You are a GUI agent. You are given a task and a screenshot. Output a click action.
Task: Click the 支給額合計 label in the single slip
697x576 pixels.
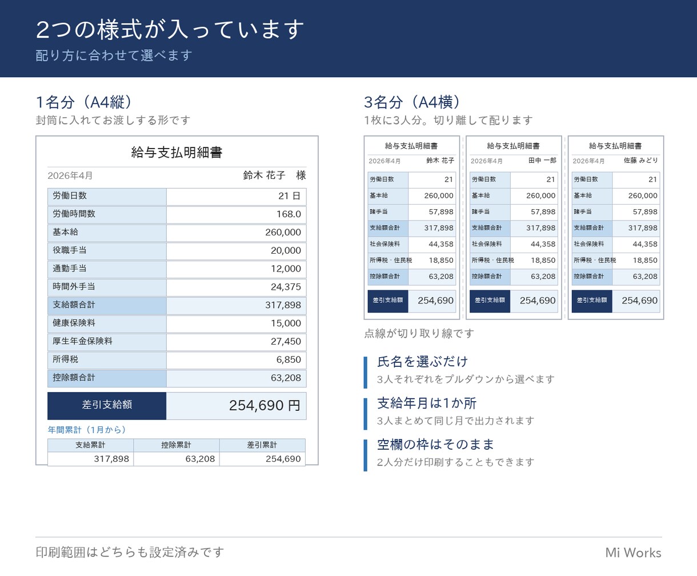[107, 306]
